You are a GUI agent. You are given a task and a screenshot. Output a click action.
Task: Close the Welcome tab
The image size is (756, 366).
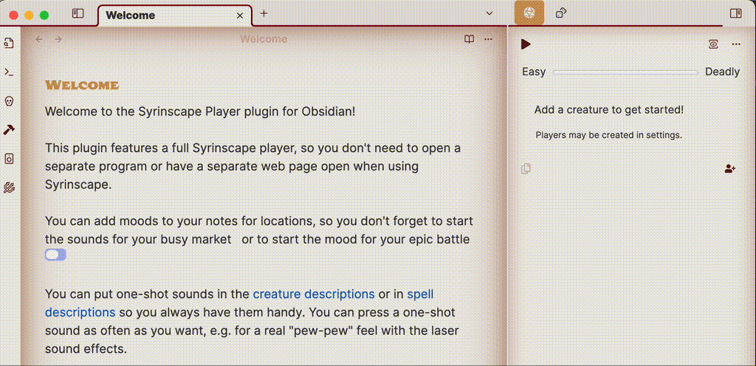click(240, 15)
